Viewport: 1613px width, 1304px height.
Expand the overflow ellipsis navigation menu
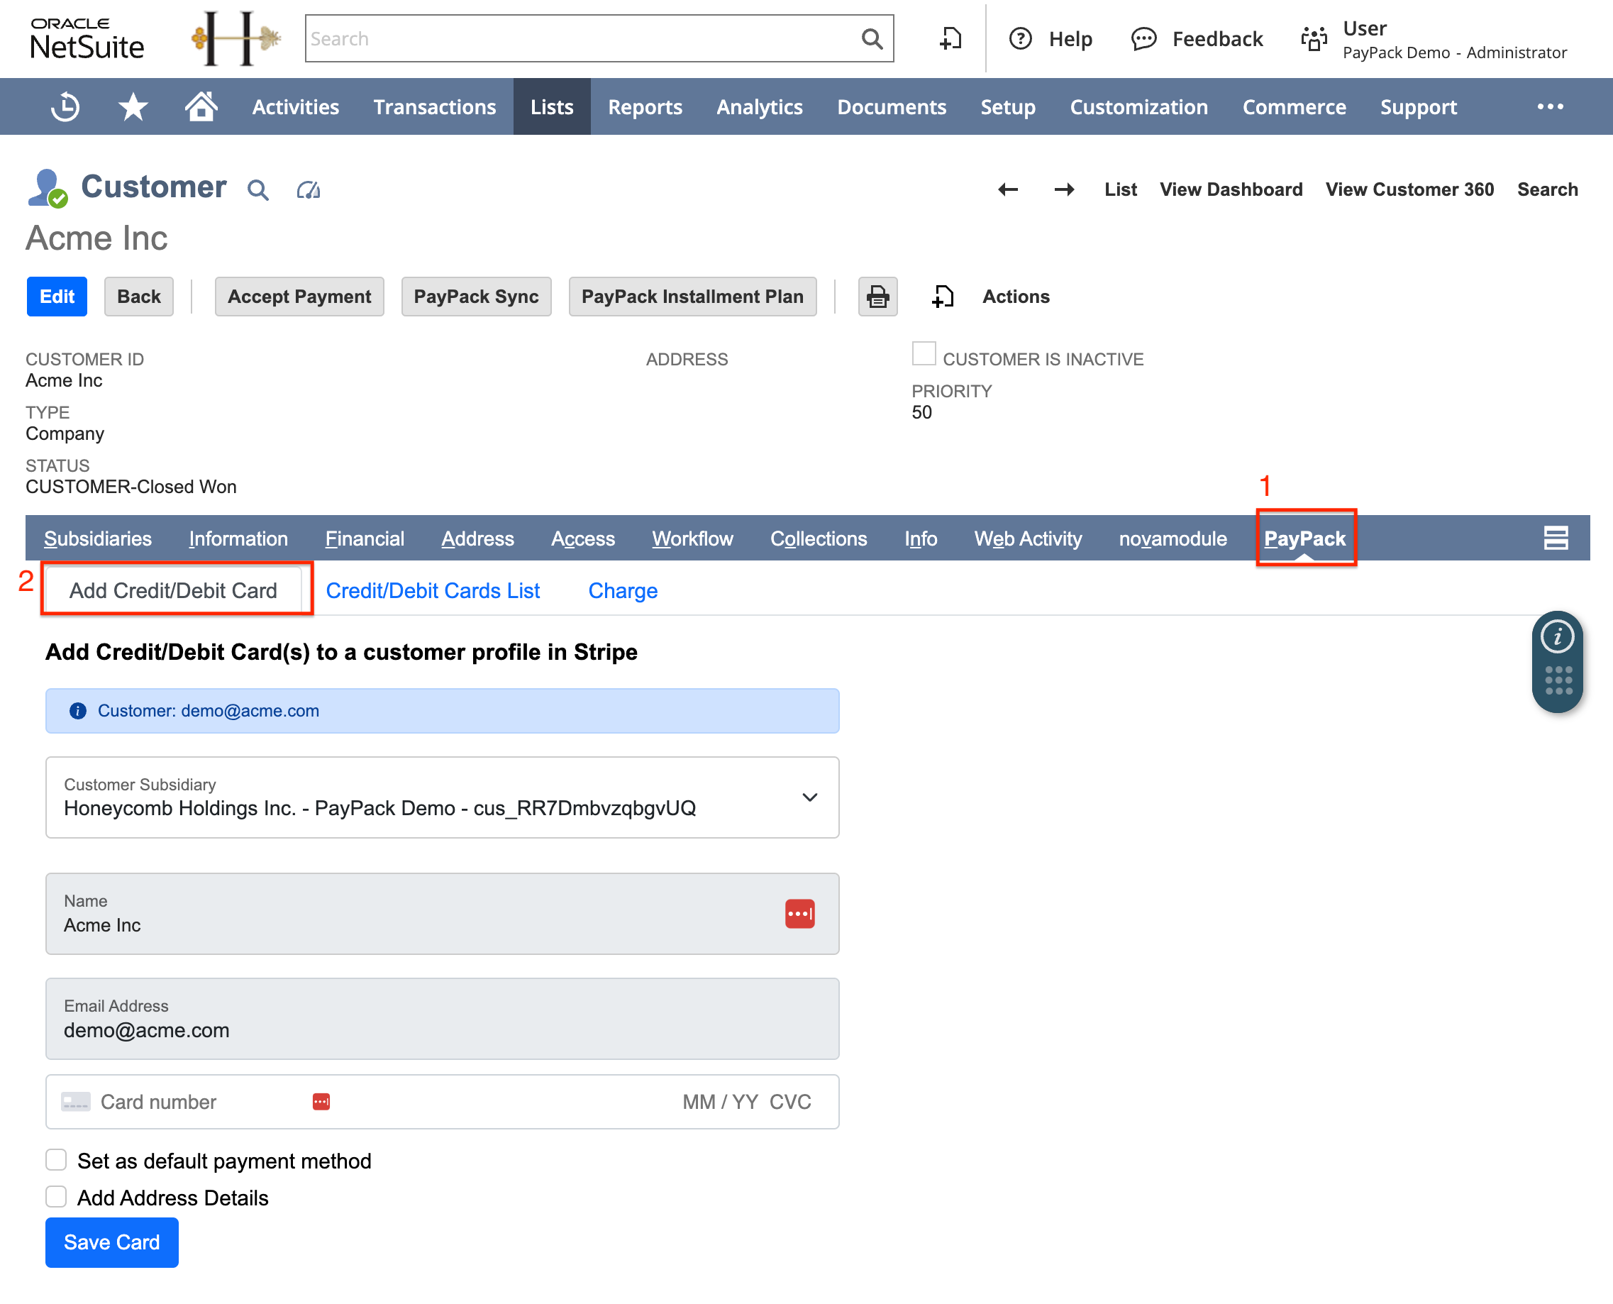[x=1549, y=106]
